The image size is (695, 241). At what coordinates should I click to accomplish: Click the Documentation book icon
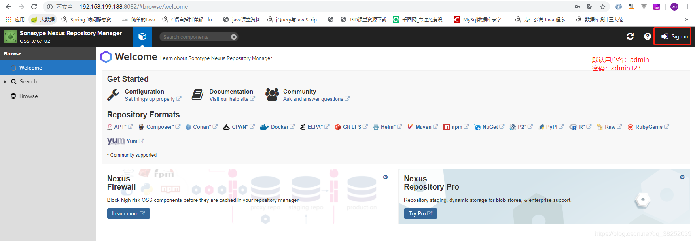(197, 95)
